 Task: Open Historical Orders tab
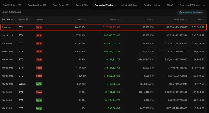128,5
